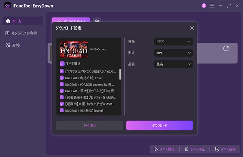Open the 形式 dropdown showing MP4
The height and width of the screenshot is (157, 243).
pyautogui.click(x=173, y=53)
